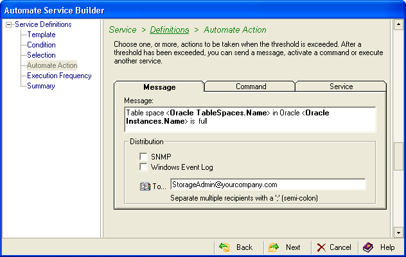This screenshot has height=257, width=406.
Task: Select Template in the tree
Action: (x=41, y=35)
